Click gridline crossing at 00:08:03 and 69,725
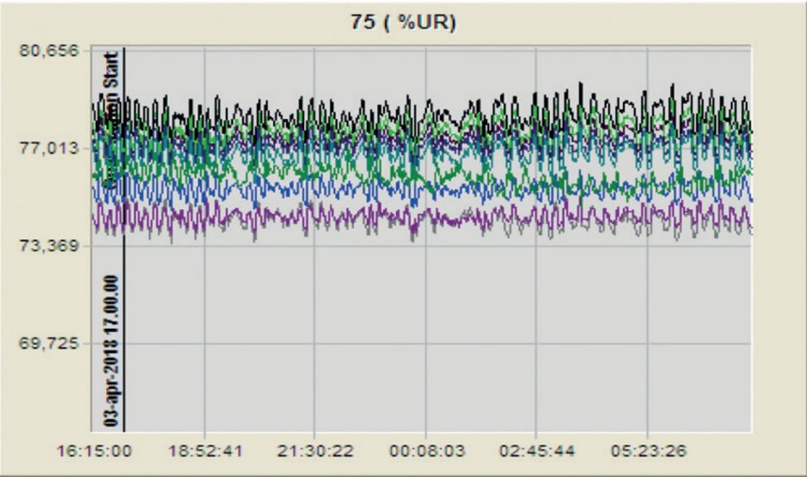This screenshot has height=477, width=807. (x=426, y=343)
